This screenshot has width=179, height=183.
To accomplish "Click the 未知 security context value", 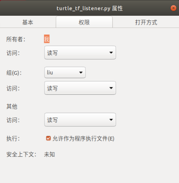I will pyautogui.click(x=49, y=155).
